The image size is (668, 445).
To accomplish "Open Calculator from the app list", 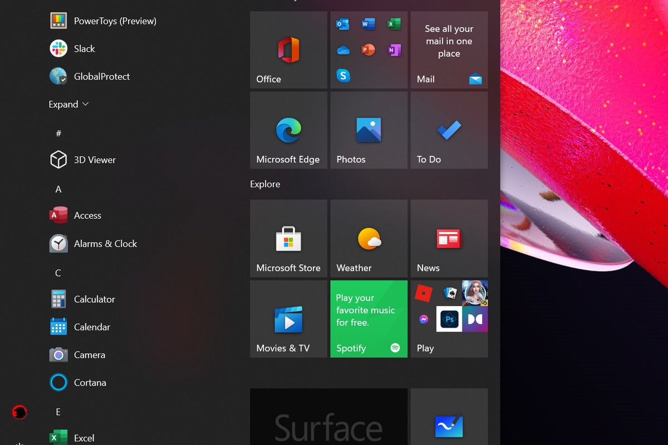I will coord(94,299).
